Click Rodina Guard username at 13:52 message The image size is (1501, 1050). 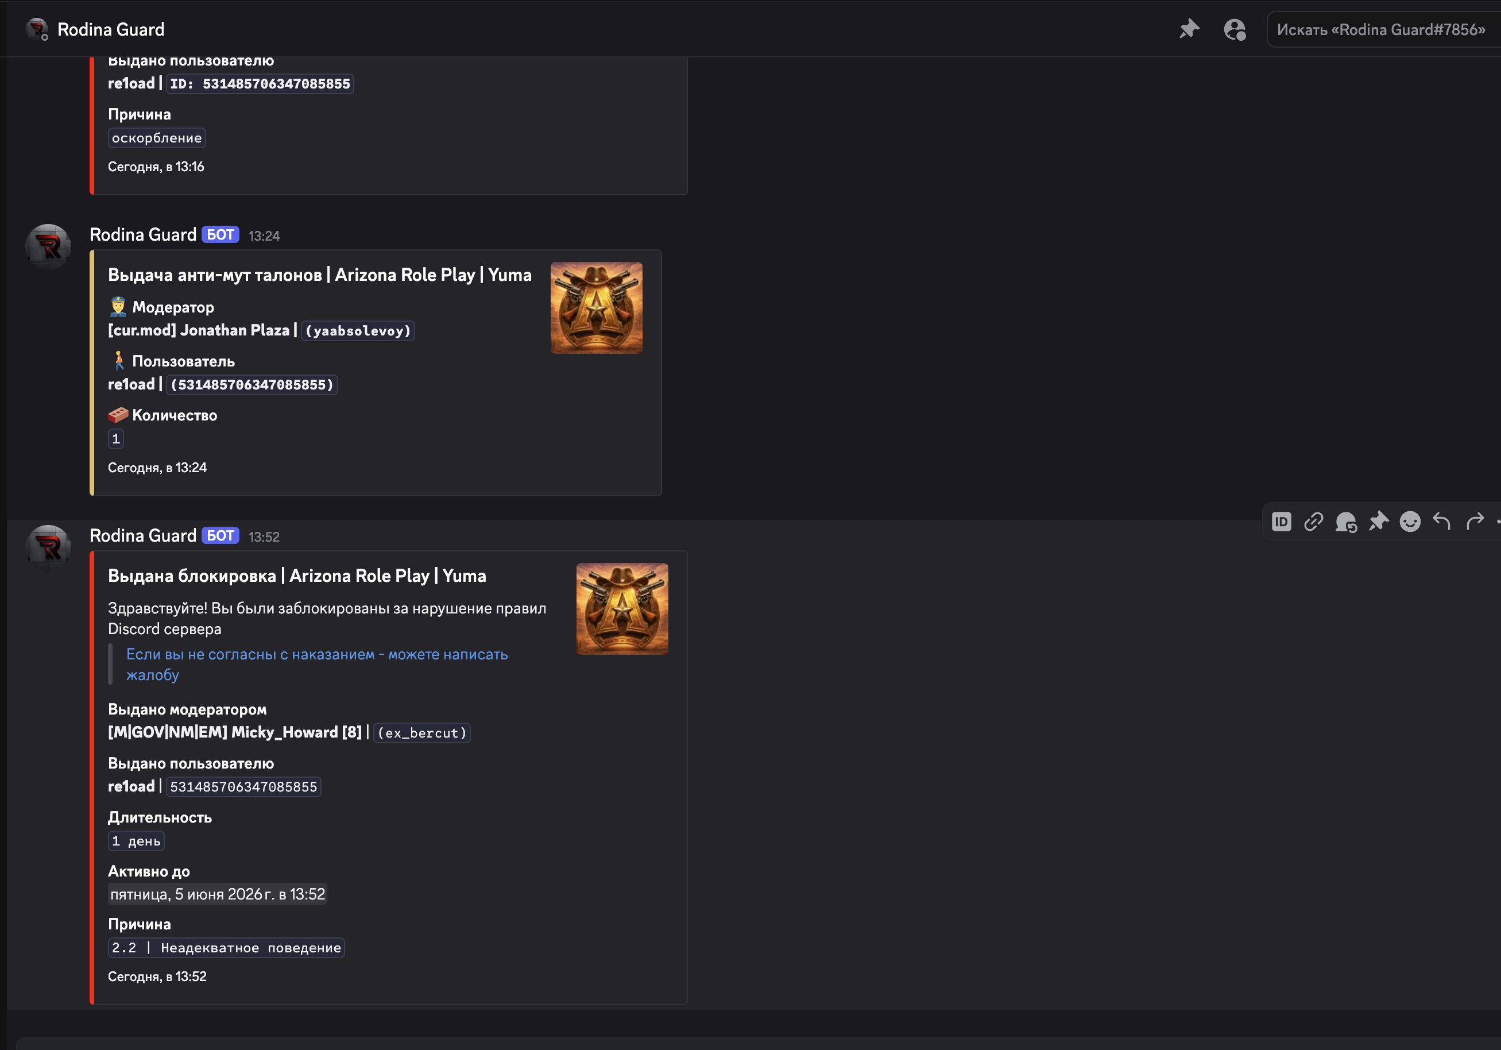(142, 535)
